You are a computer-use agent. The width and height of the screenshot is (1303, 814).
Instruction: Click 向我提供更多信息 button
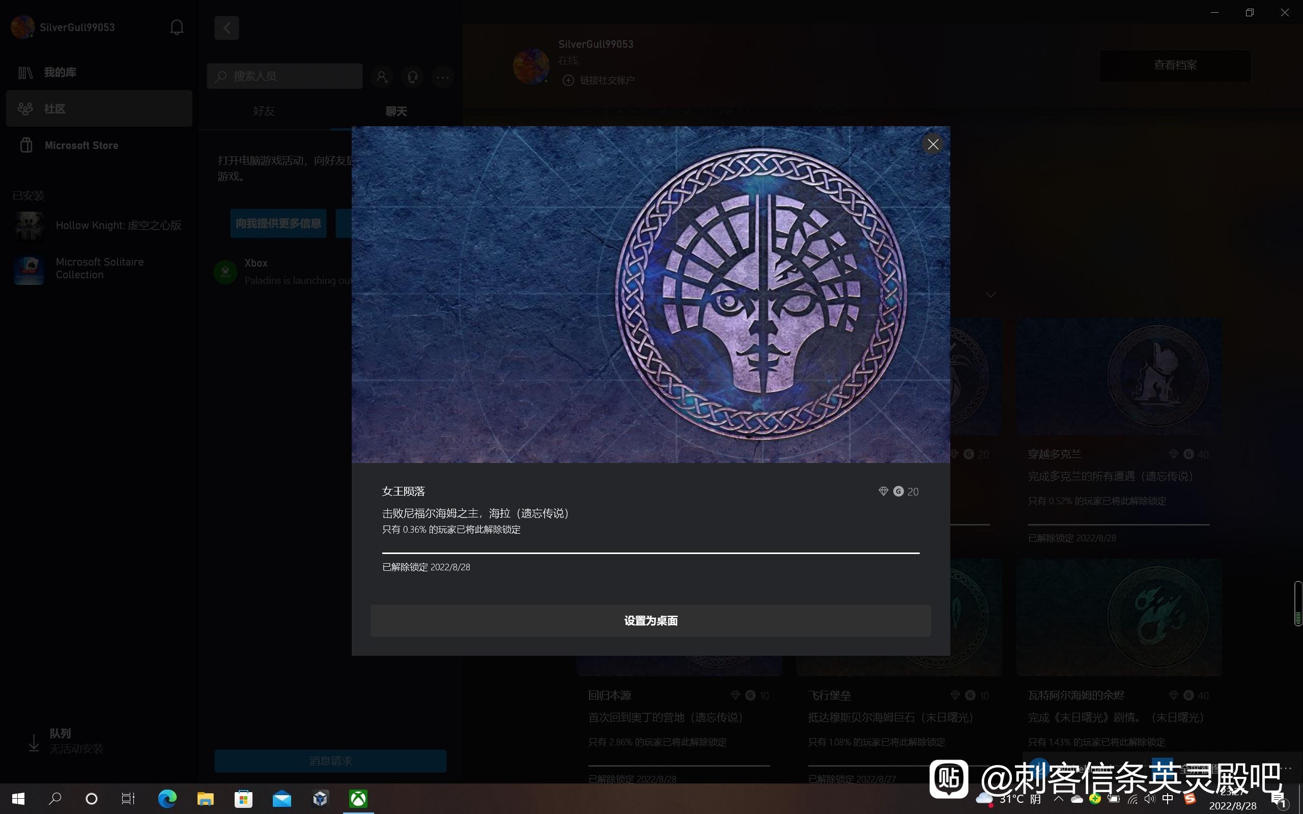tap(278, 223)
